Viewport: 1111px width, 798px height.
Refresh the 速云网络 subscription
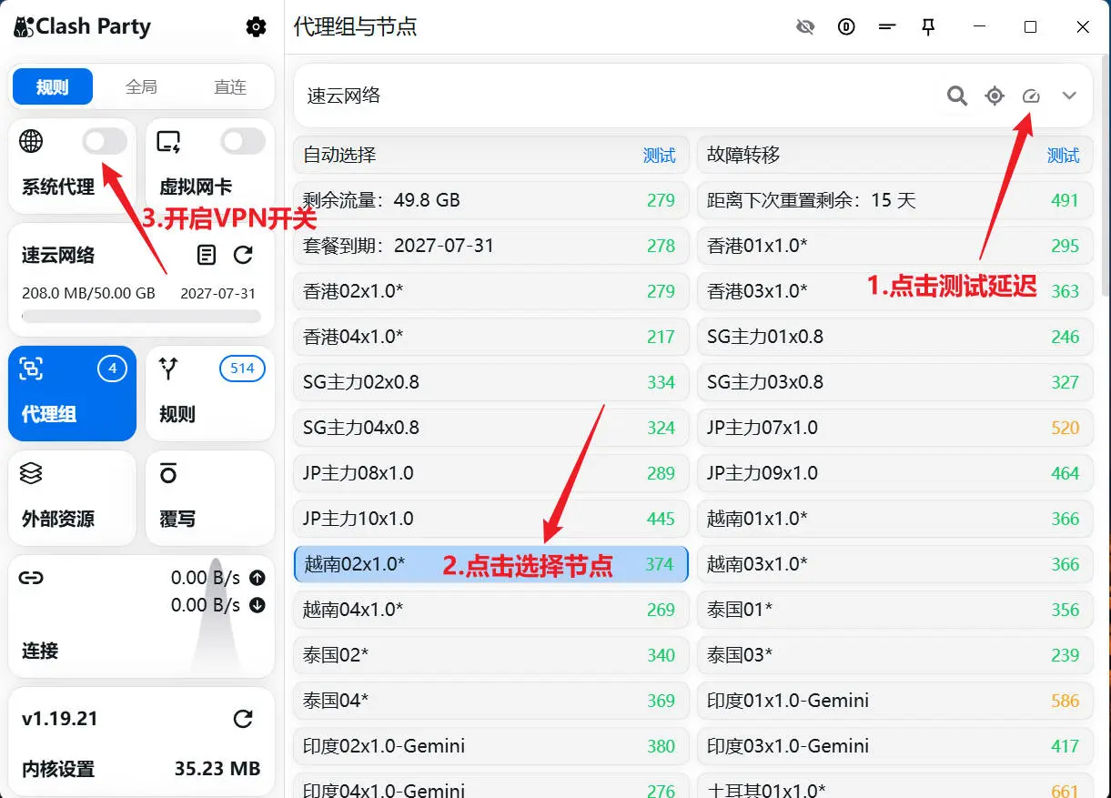(x=244, y=255)
